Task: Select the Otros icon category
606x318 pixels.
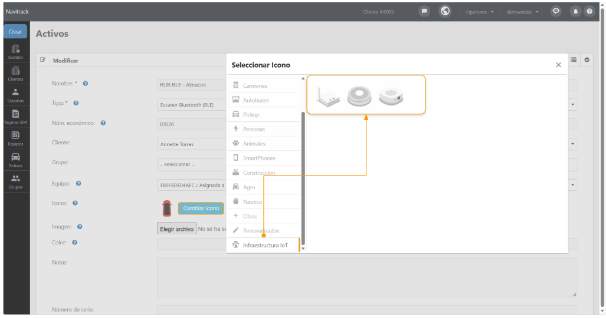Action: click(x=264, y=216)
